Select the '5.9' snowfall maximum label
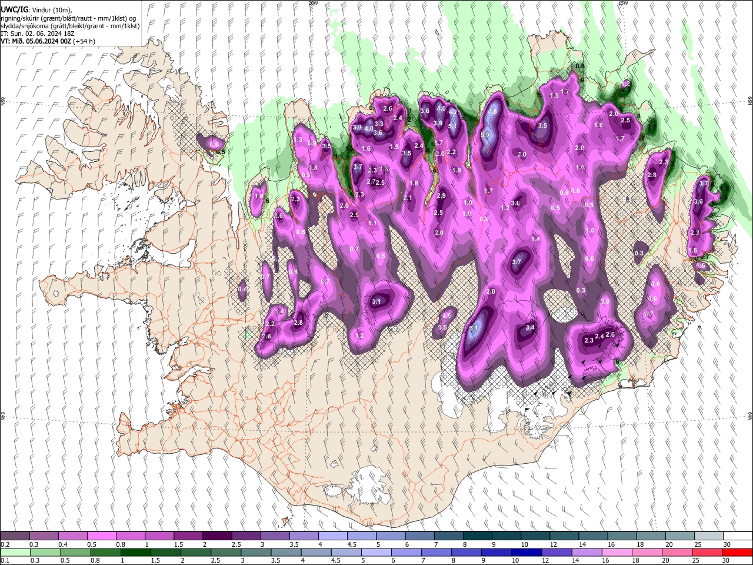The width and height of the screenshot is (753, 565). pyautogui.click(x=485, y=135)
